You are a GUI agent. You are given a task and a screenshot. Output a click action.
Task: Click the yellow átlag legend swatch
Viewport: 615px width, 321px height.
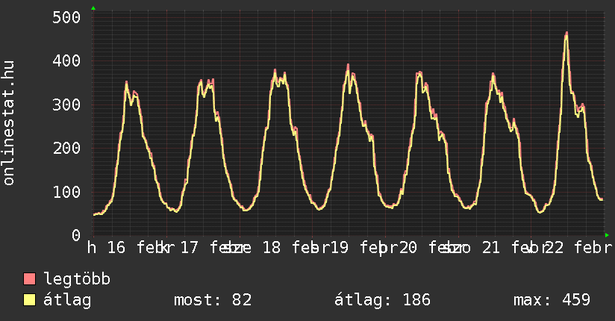(30, 300)
